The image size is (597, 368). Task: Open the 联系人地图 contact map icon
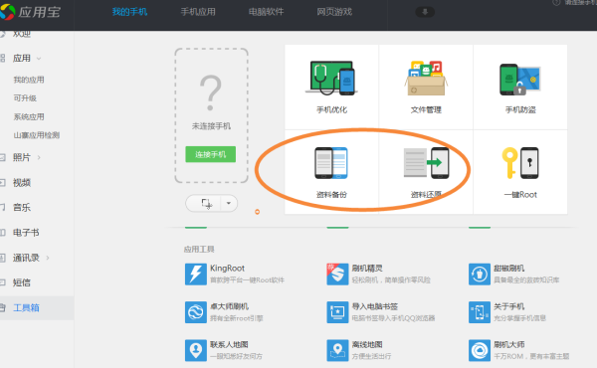tap(196, 350)
